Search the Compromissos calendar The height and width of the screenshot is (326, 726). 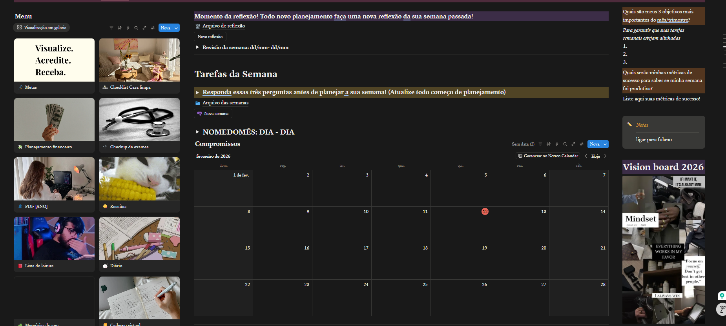pos(565,144)
